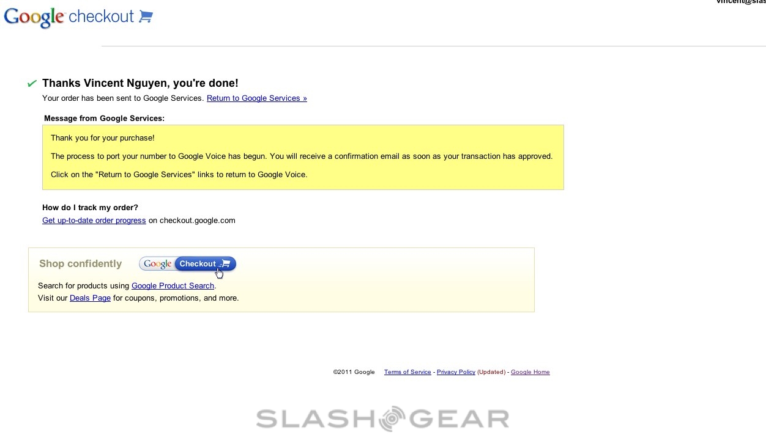766x443 pixels.
Task: Visit the Deals Page link
Action: pyautogui.click(x=90, y=298)
